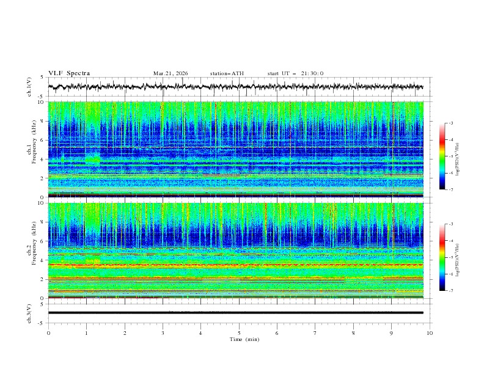Click the "-4" label on ch.2 color bar
This screenshot has width=484, height=374.
[x=450, y=241]
